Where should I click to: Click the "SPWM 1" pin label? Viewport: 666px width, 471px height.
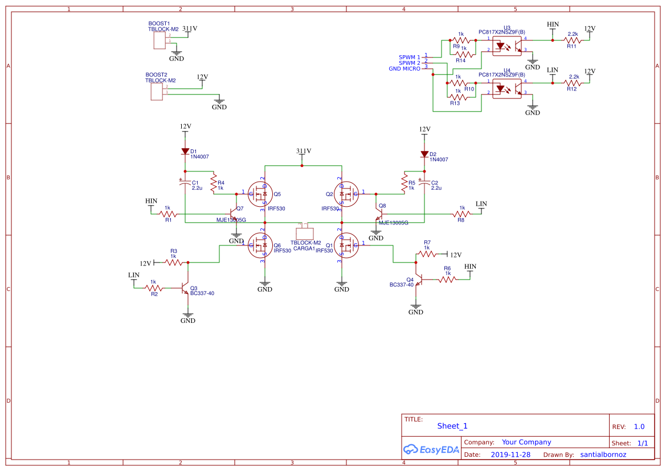coord(410,58)
